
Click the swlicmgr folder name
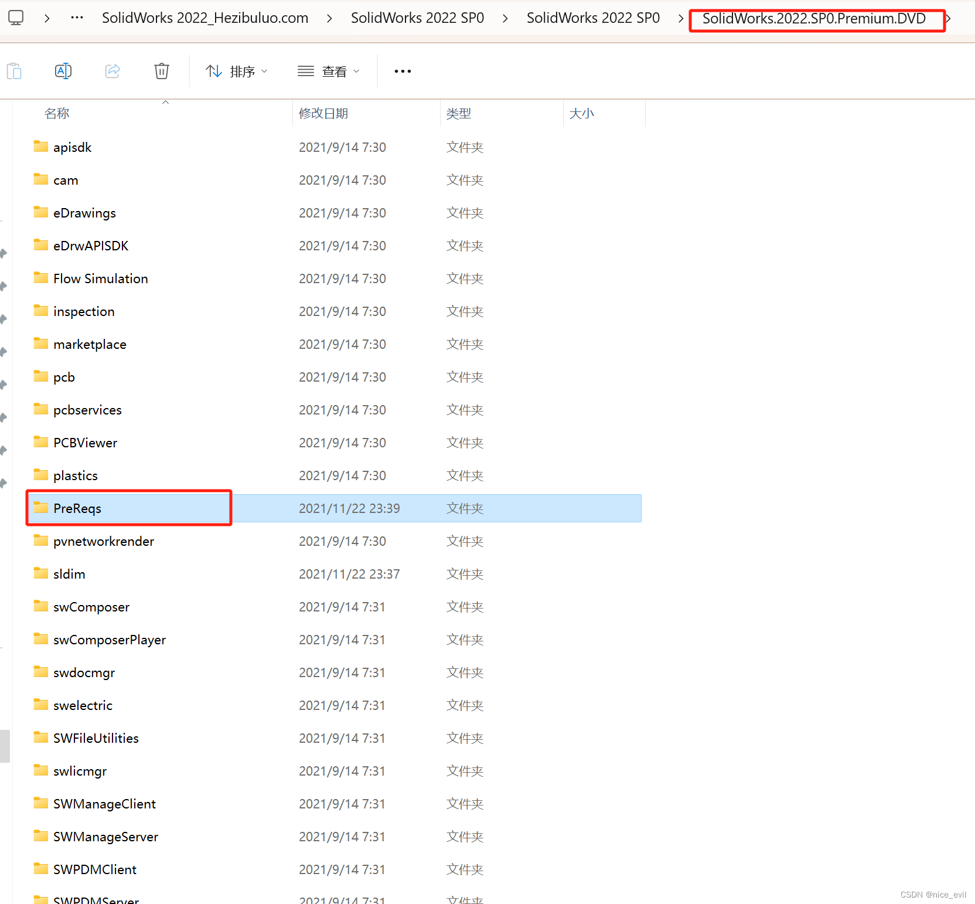point(80,772)
